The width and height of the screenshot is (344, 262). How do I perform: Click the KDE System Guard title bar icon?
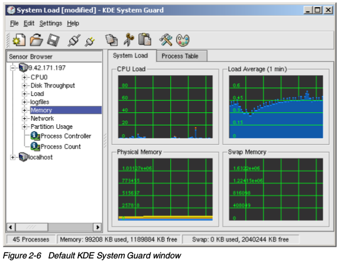click(11, 10)
